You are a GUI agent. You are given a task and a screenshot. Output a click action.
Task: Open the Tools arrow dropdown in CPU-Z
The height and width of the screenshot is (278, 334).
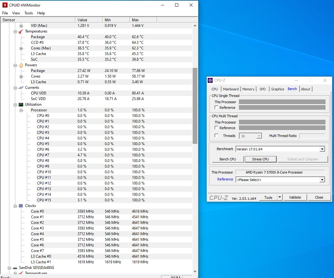tap(280, 197)
